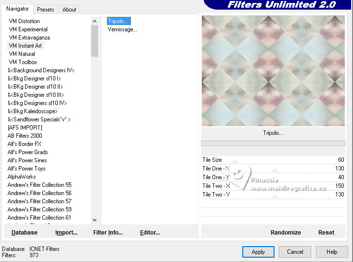This screenshot has height=262, width=353.
Task: Select the Vernissage... filter
Action: pos(122,29)
